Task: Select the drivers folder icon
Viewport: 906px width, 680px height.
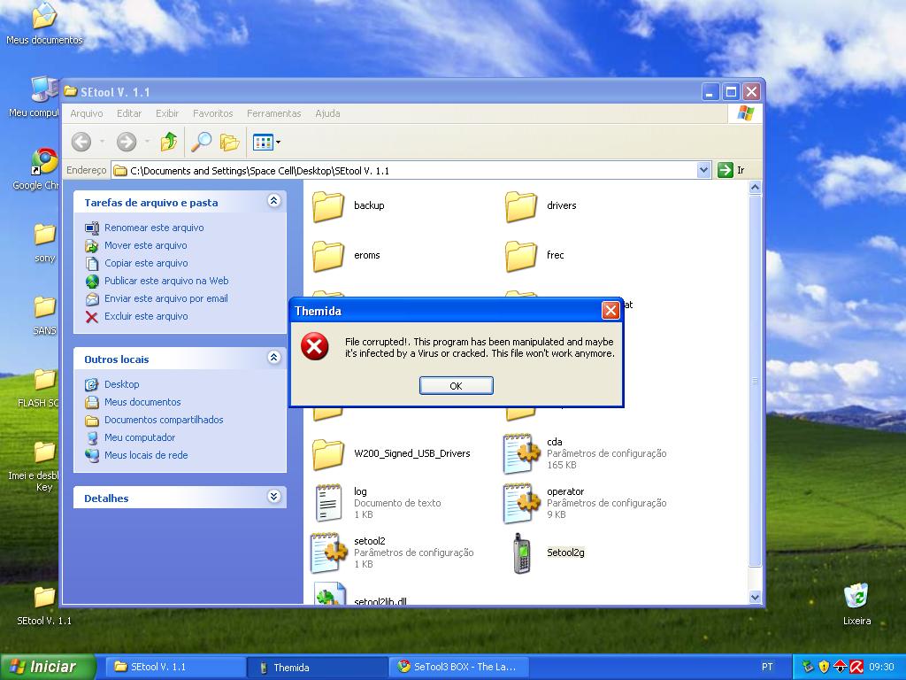Action: click(520, 206)
